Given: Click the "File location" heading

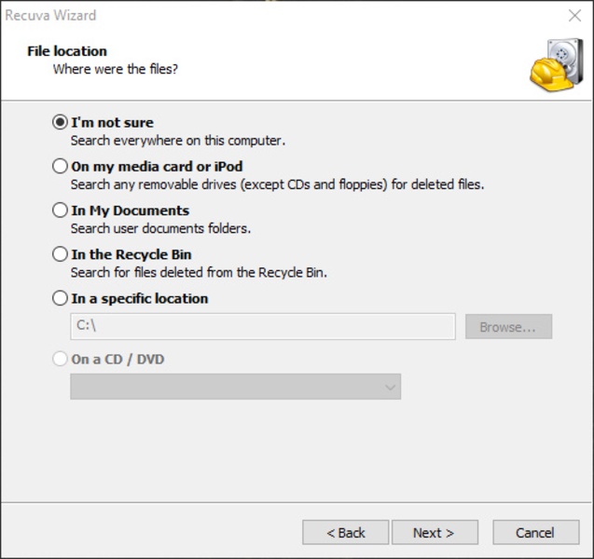Looking at the screenshot, I should click(67, 51).
